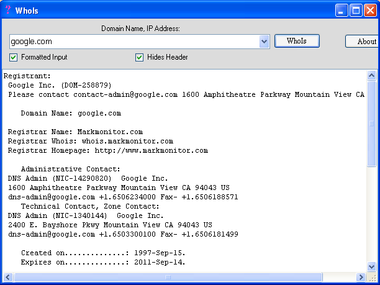380x285 pixels.
Task: Click the 'Please contact contact-admin@google.com' line
Action: (186, 94)
